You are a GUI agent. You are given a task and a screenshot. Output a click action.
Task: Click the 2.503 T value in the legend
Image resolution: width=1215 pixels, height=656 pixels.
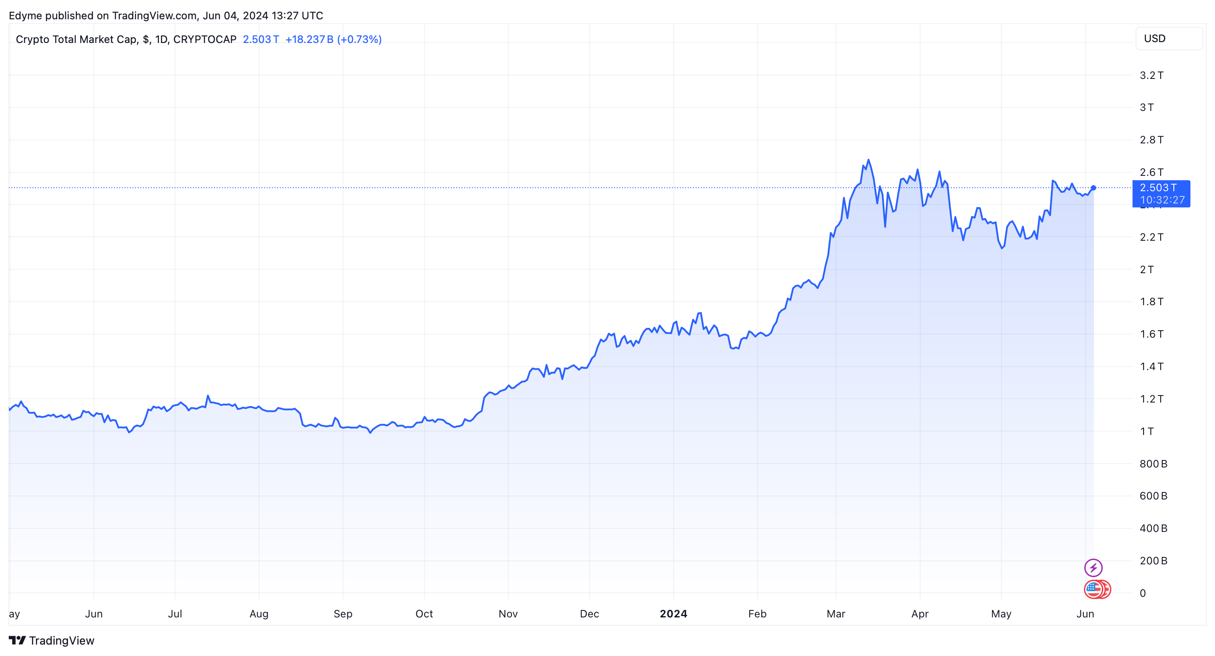[x=261, y=39]
